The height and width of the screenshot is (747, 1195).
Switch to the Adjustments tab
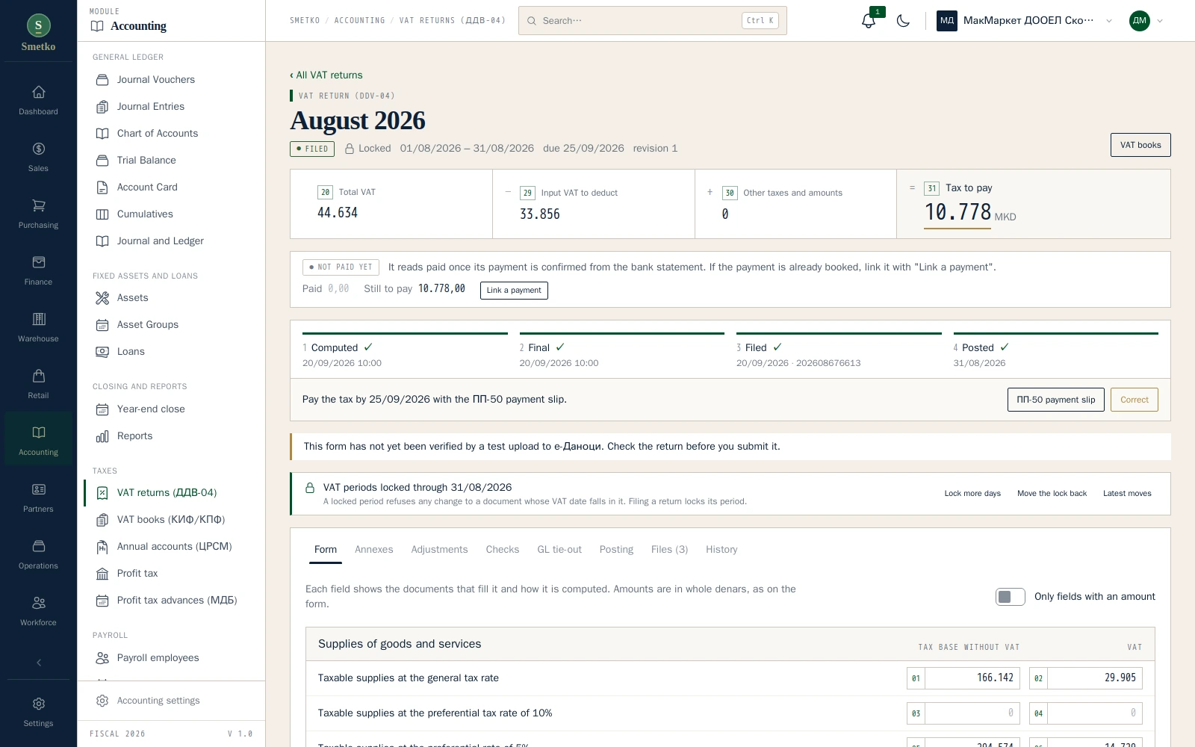pos(439,550)
